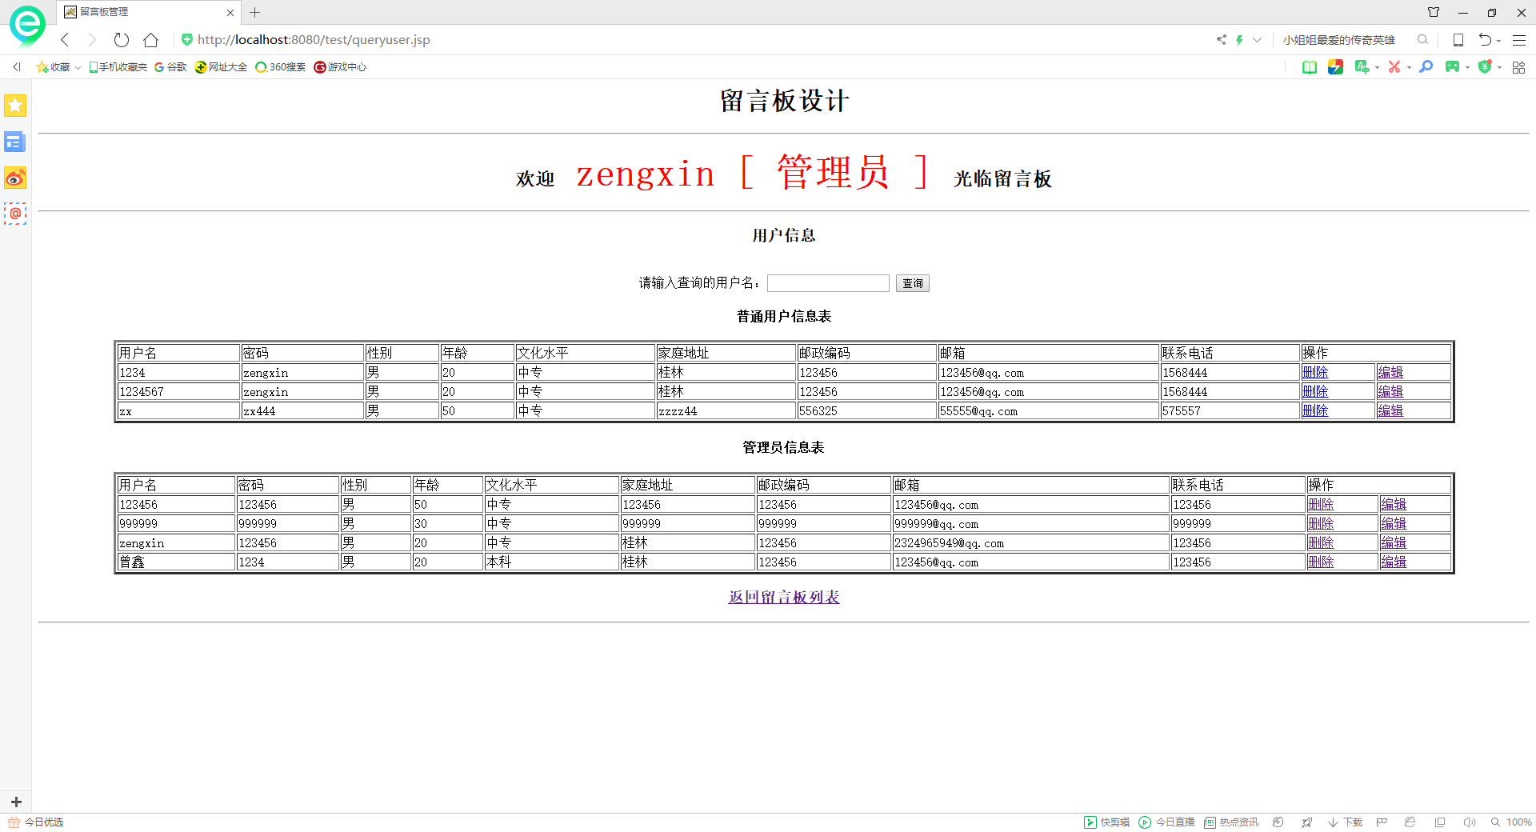The width and height of the screenshot is (1536, 832).
Task: Delete admin 999999 via 删除 link
Action: click(x=1321, y=523)
